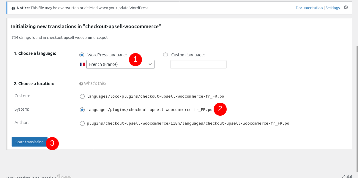Choose the System location radio option
The width and height of the screenshot is (358, 178).
[x=82, y=110]
